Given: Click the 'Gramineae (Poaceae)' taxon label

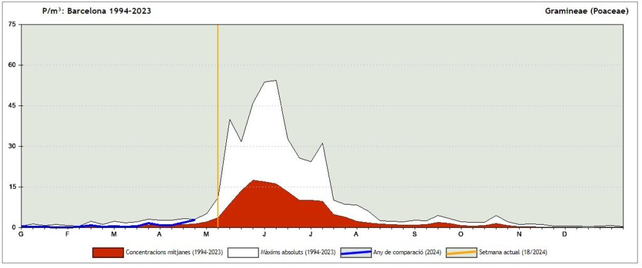Looking at the screenshot, I should click(x=586, y=11).
